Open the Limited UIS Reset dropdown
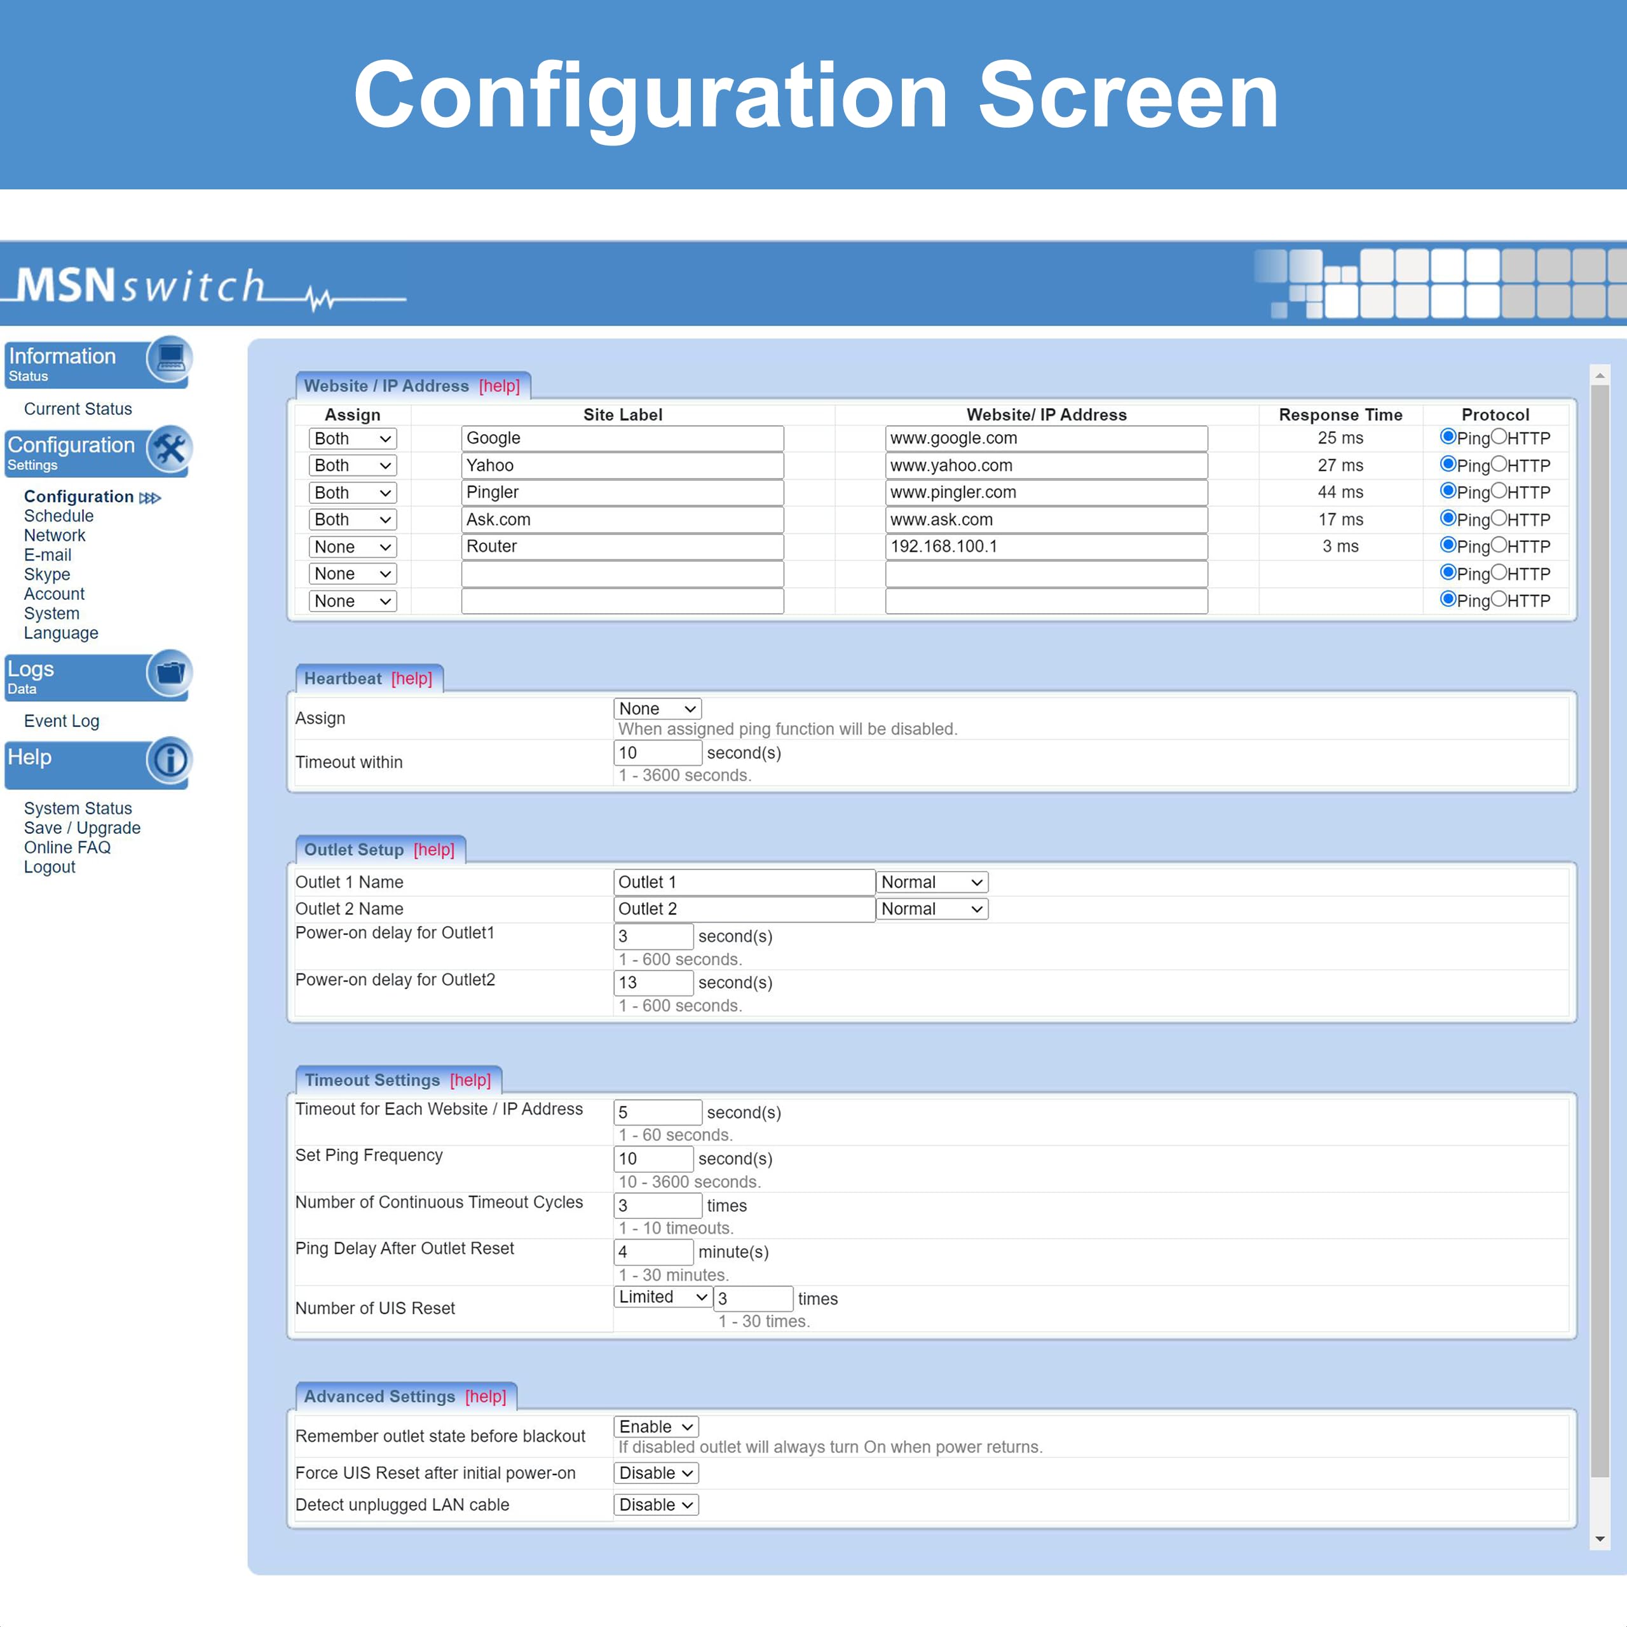Image resolution: width=1627 pixels, height=1627 pixels. click(x=663, y=1297)
